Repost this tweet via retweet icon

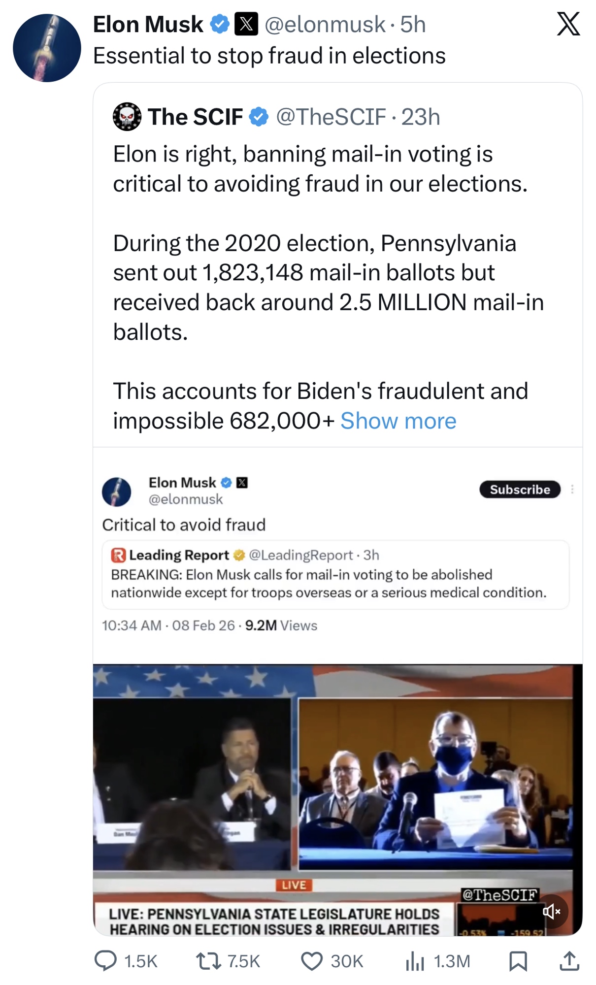pyautogui.click(x=209, y=961)
